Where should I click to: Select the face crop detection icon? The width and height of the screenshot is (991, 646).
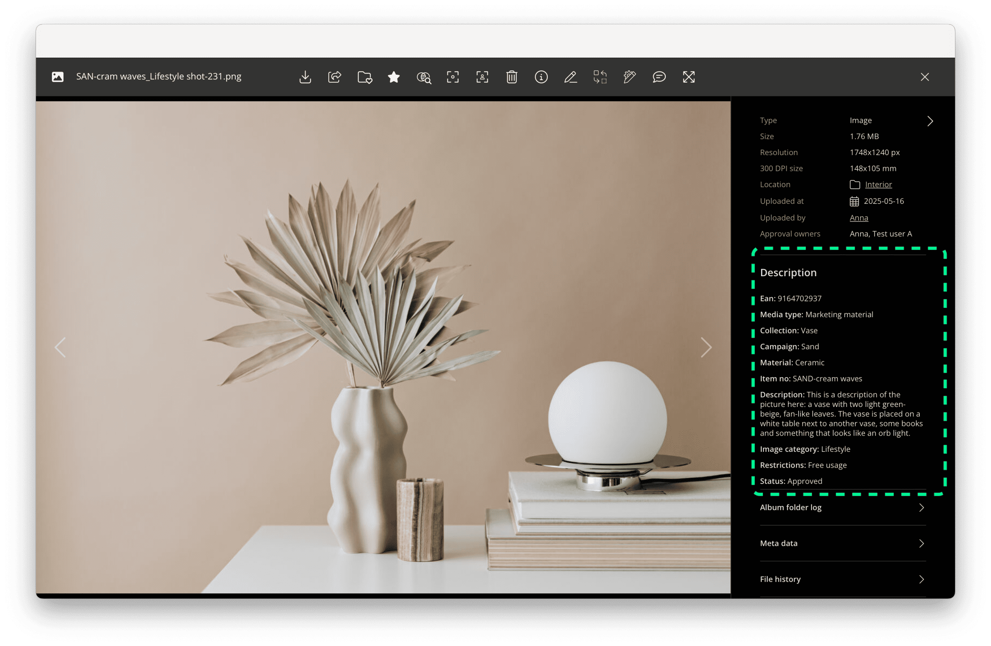click(x=482, y=77)
